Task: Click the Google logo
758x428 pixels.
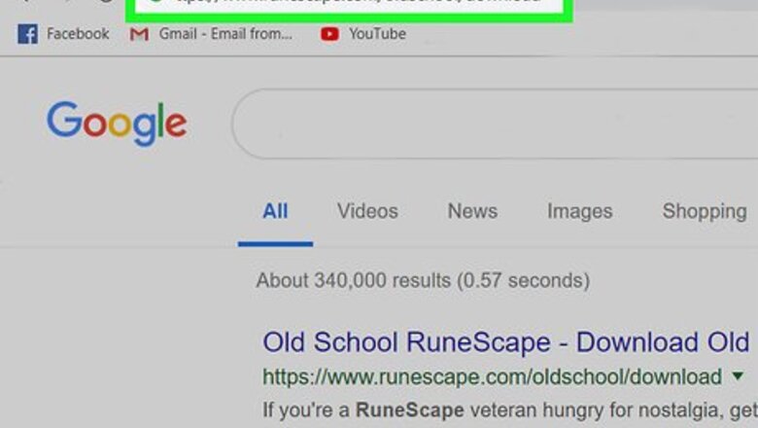Action: pyautogui.click(x=117, y=124)
